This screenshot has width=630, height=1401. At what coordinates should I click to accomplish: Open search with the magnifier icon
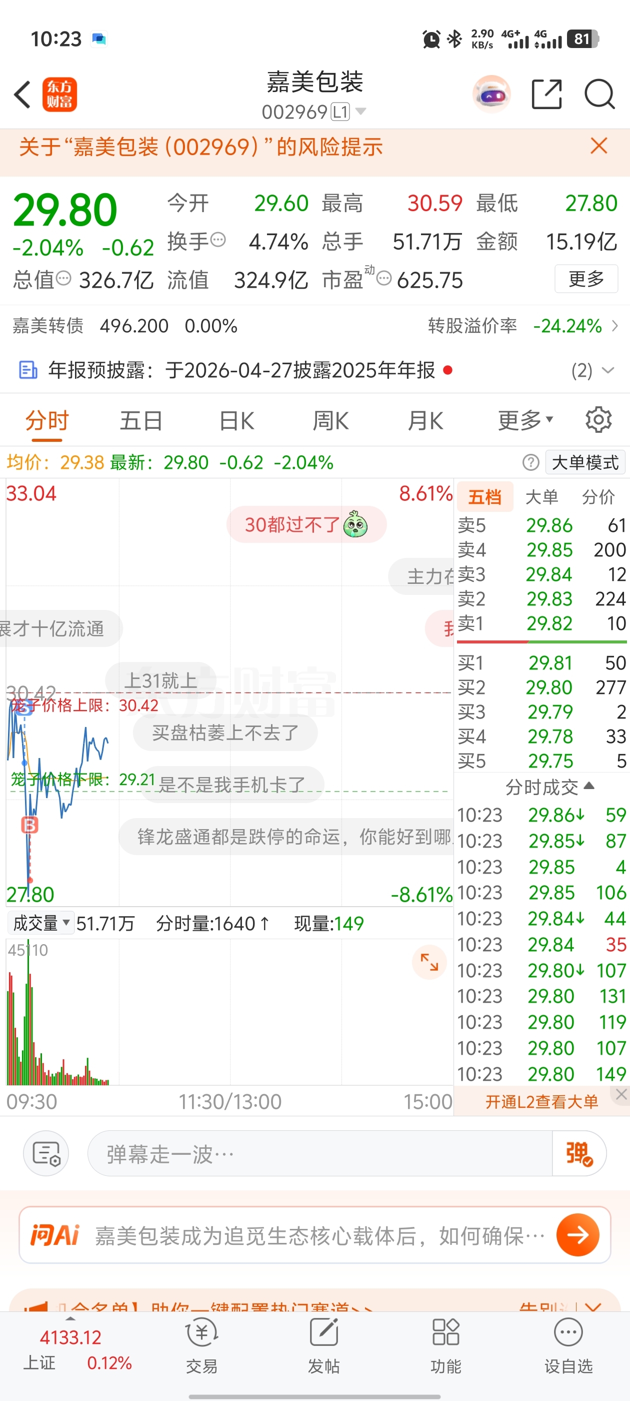click(x=599, y=94)
